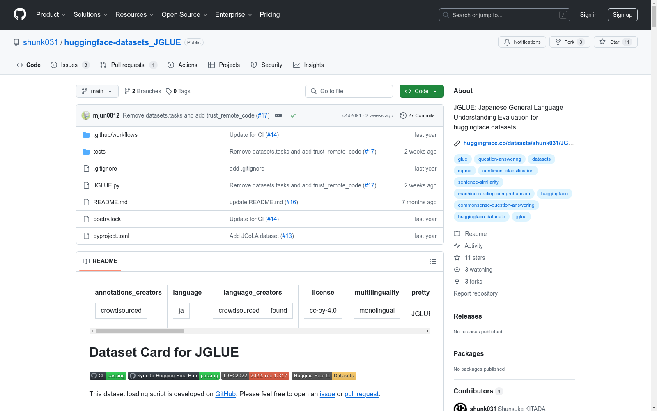Image resolution: width=657 pixels, height=411 pixels.
Task: Click the Search or jump to field
Action: (505, 15)
